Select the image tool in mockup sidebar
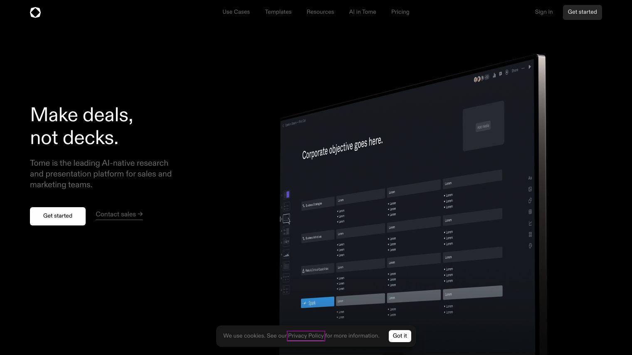Viewport: 632px width, 355px height. click(530, 189)
